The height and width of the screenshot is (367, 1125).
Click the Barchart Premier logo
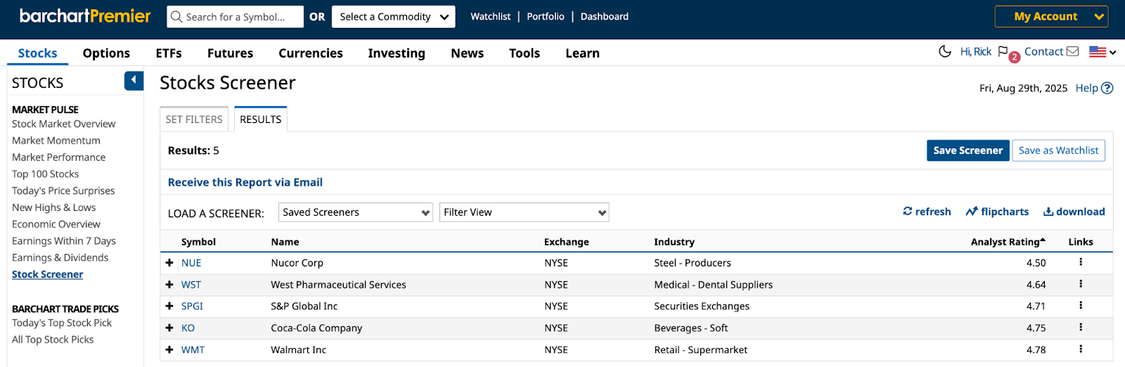[85, 16]
